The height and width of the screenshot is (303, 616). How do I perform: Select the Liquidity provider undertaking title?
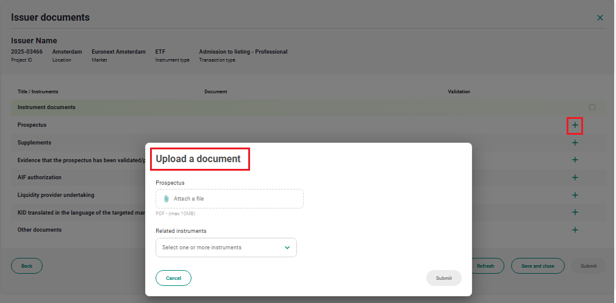point(56,195)
